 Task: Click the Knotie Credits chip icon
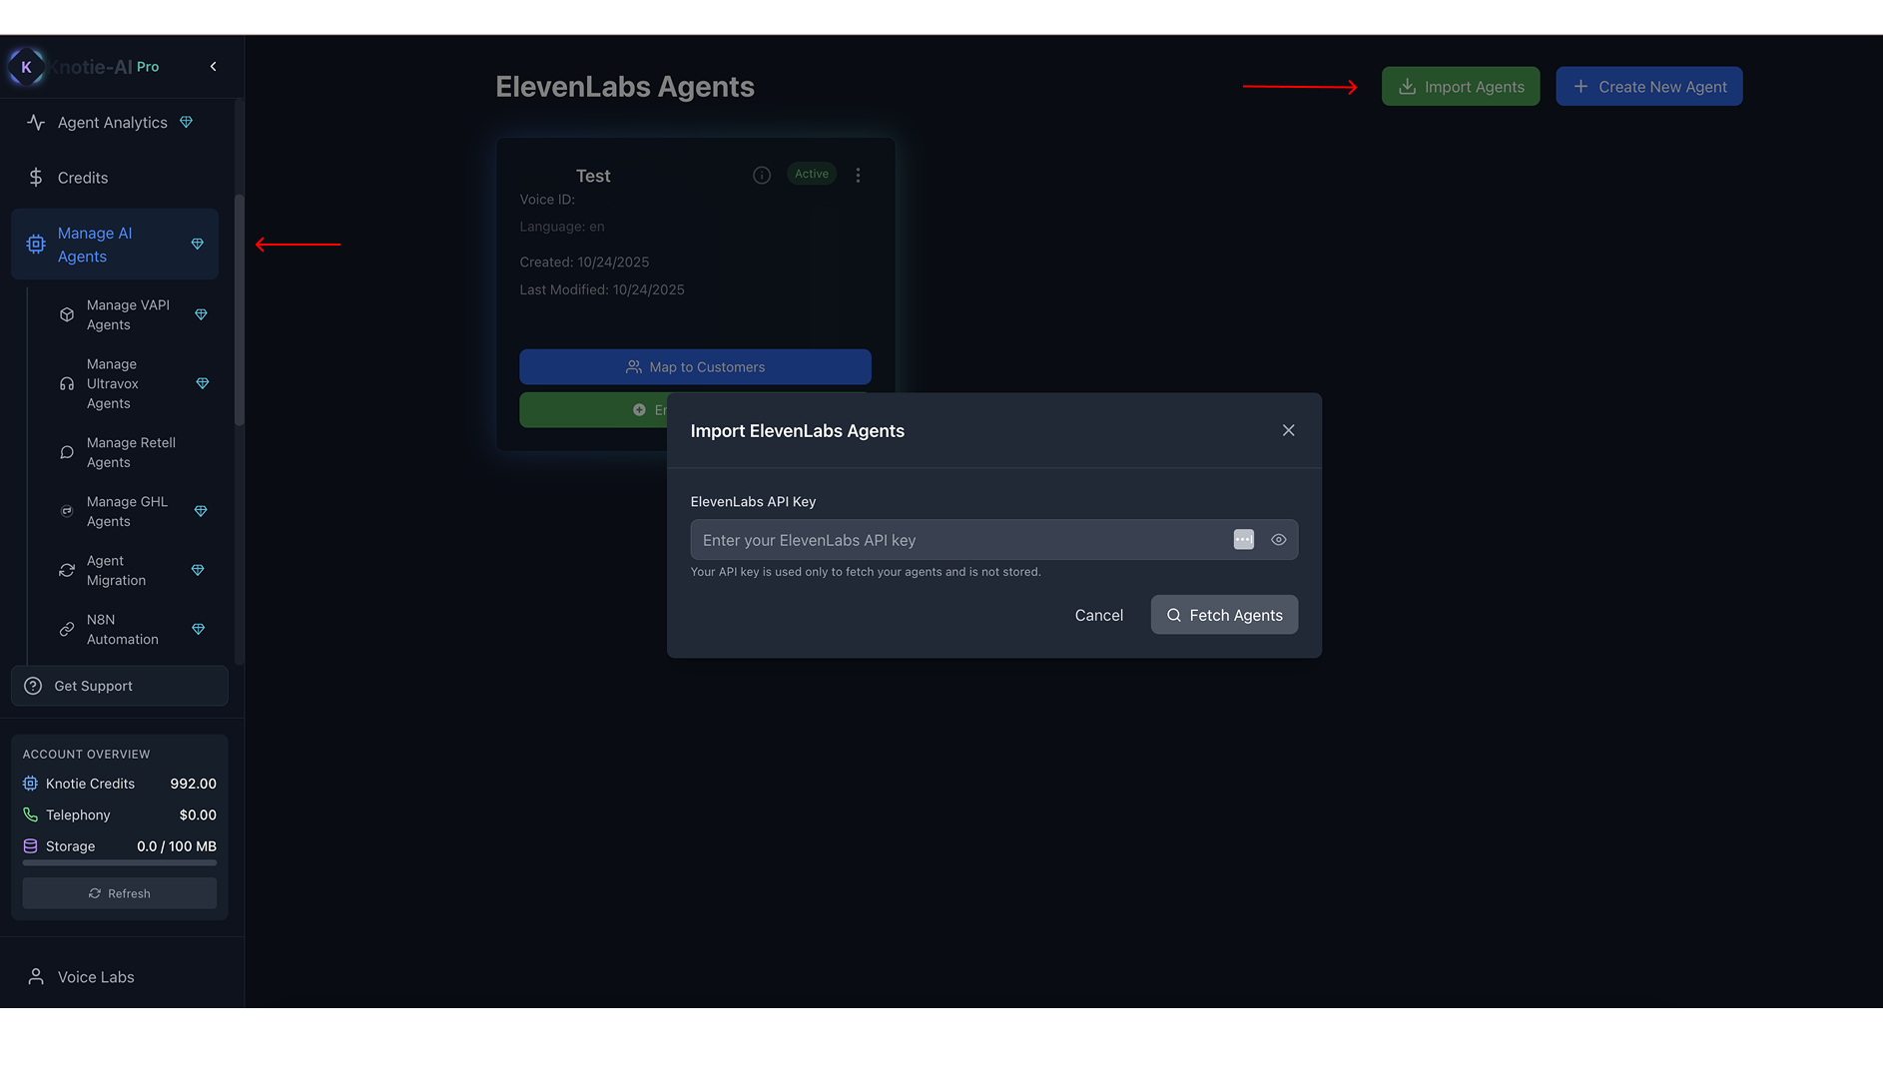point(30,785)
